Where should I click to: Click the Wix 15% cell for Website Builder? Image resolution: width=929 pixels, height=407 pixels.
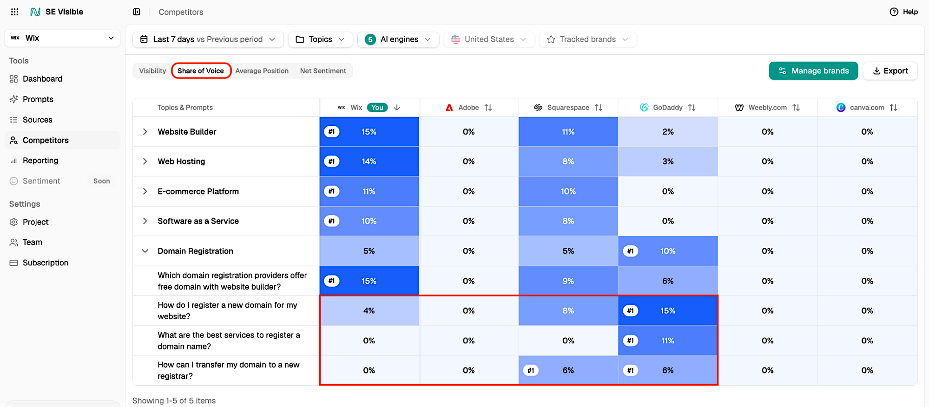(369, 132)
